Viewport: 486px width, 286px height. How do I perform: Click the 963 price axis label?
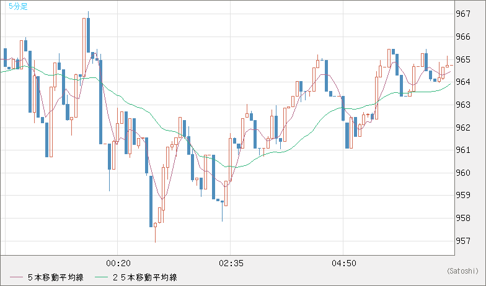tap(462, 105)
